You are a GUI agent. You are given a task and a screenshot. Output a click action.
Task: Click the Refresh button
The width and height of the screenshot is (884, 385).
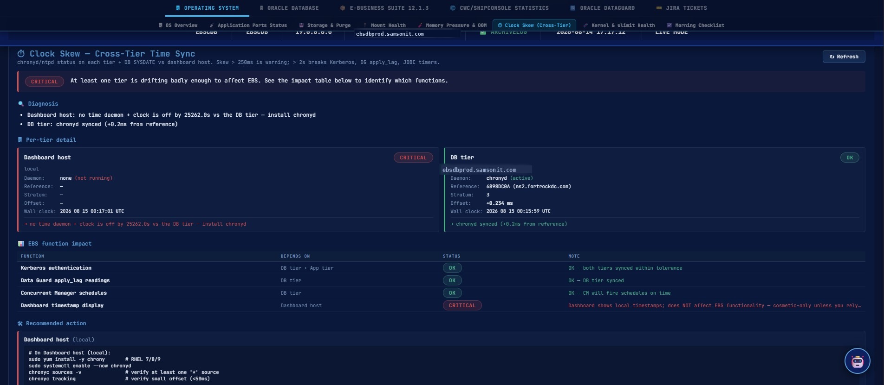tap(844, 57)
